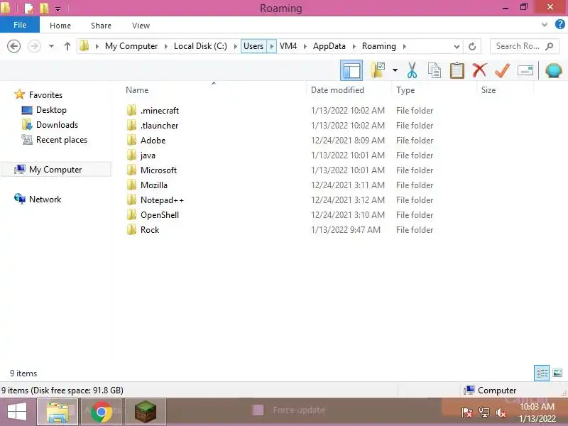Open address bar history dropdown
Image resolution: width=568 pixels, height=426 pixels.
point(457,46)
